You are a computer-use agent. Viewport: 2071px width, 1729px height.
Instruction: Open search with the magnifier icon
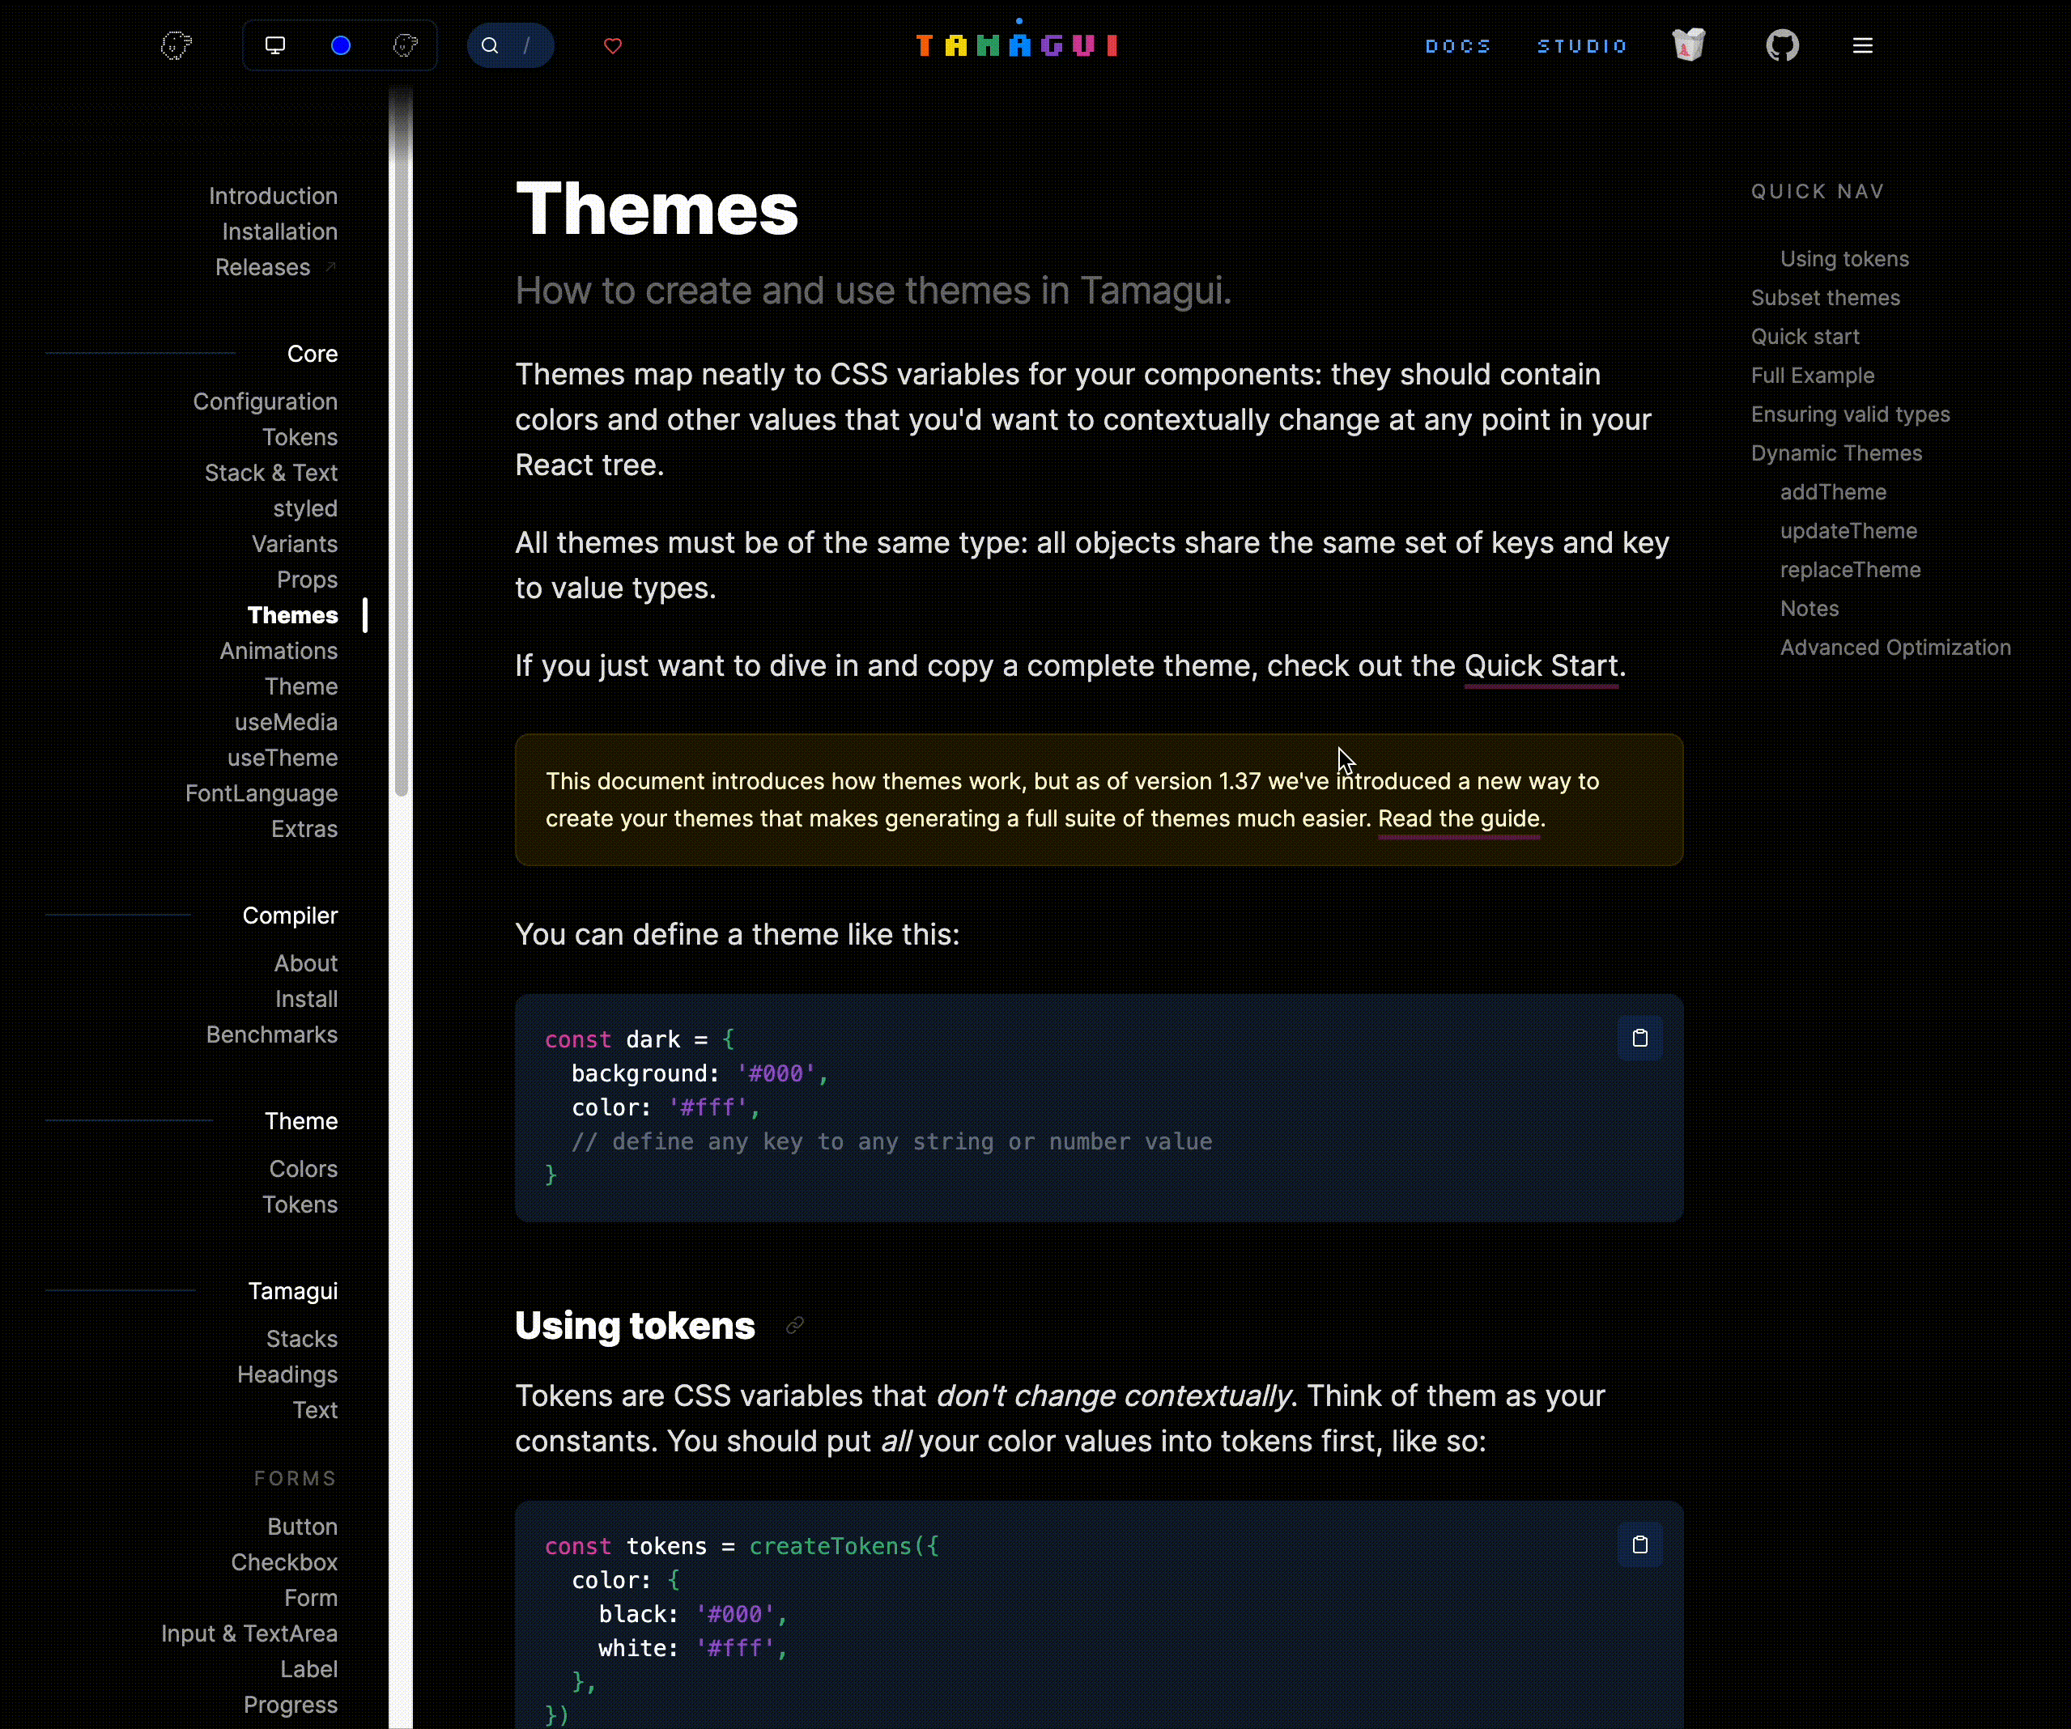490,45
